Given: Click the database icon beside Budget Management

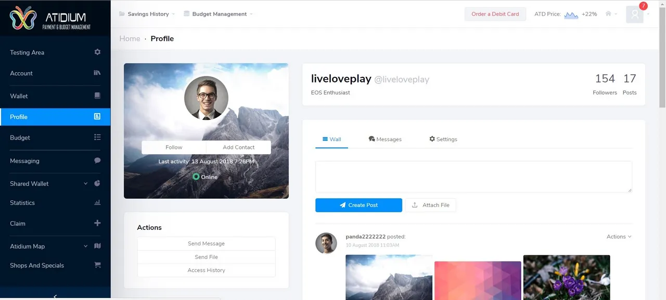Looking at the screenshot, I should [186, 13].
